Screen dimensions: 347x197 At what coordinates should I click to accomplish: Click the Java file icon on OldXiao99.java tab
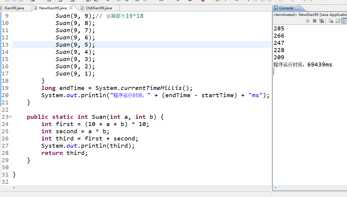(82, 8)
